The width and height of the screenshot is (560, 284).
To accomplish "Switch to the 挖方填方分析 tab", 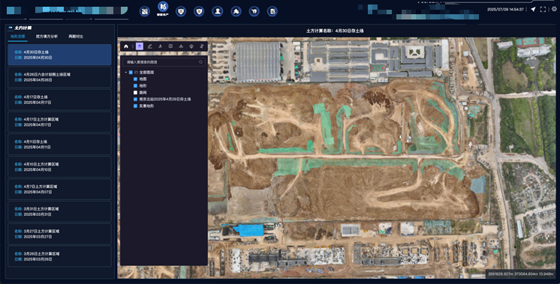I will (x=47, y=37).
